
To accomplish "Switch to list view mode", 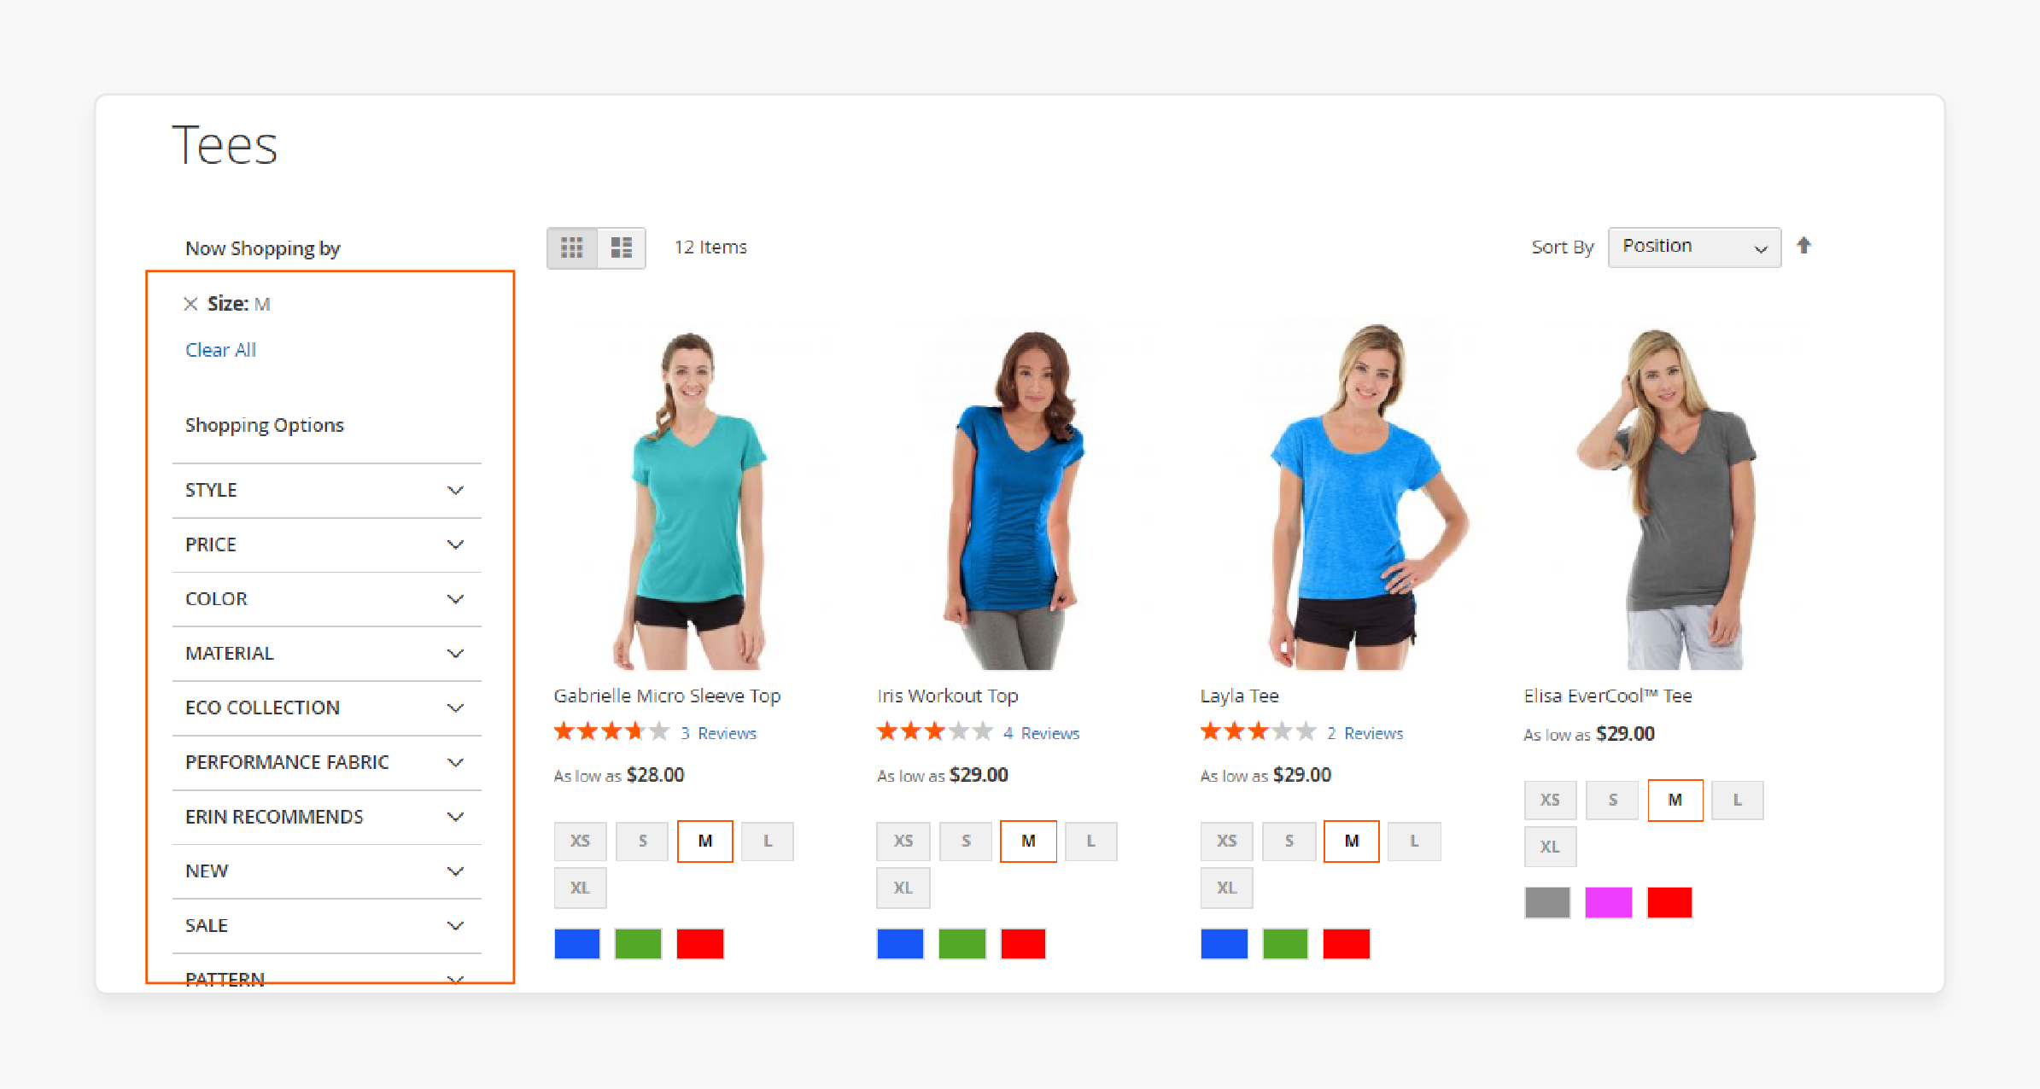I will (622, 247).
